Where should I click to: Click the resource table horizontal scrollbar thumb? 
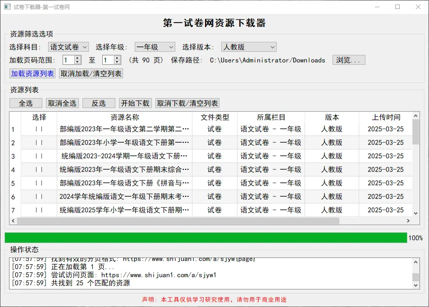point(178,221)
